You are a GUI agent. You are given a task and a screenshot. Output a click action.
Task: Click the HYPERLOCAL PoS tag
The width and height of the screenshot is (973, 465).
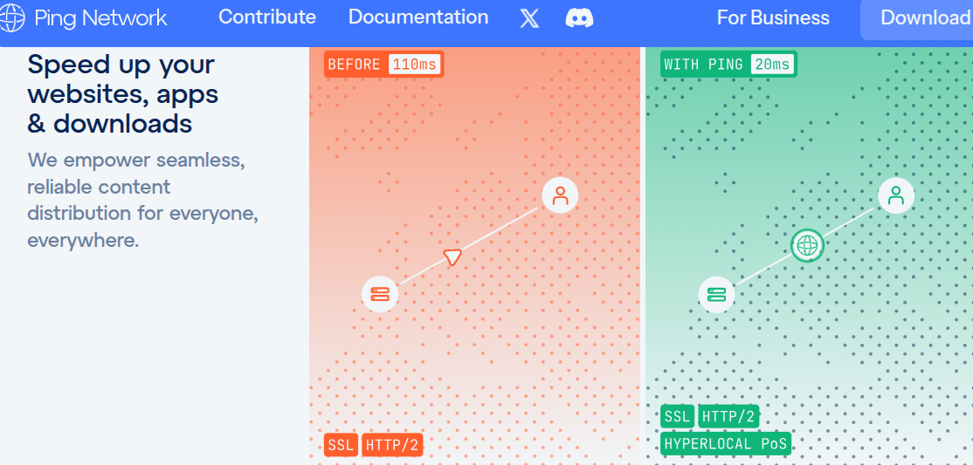point(726,444)
